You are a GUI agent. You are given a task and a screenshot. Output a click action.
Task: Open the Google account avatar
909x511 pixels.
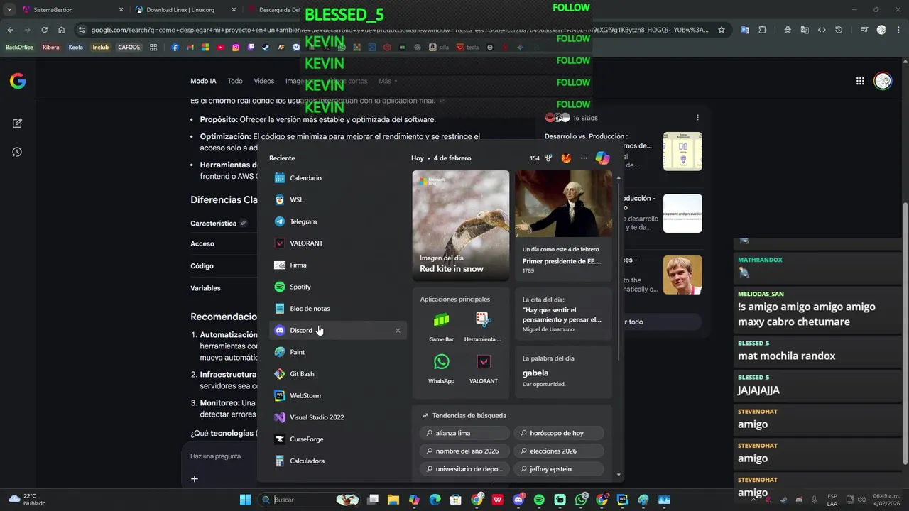coord(883,81)
